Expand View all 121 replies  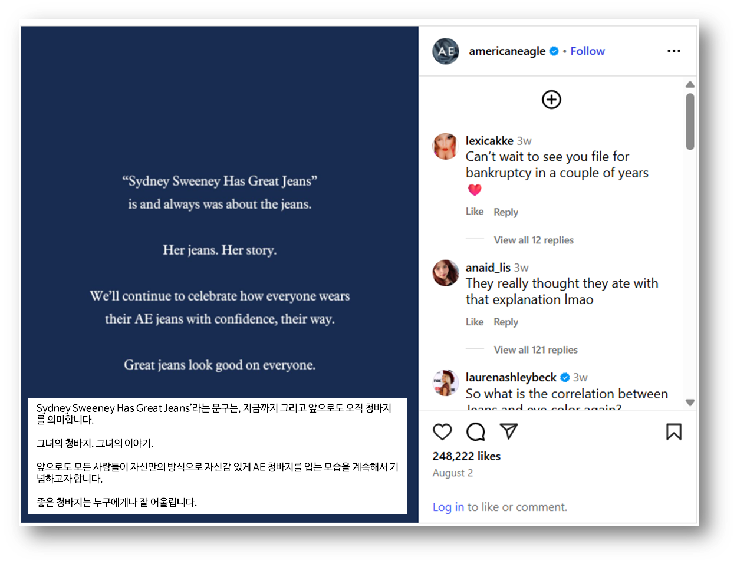535,349
